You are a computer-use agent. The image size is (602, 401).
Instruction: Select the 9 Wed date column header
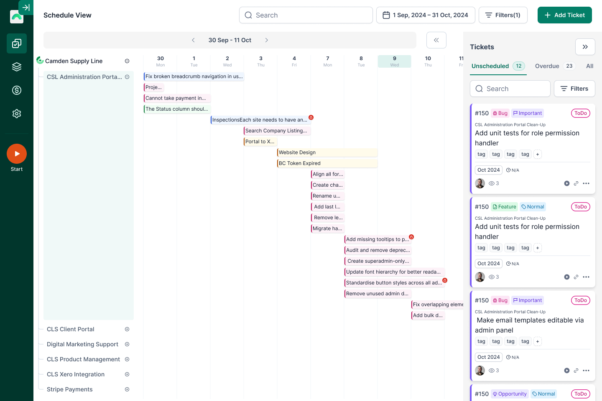(x=395, y=61)
